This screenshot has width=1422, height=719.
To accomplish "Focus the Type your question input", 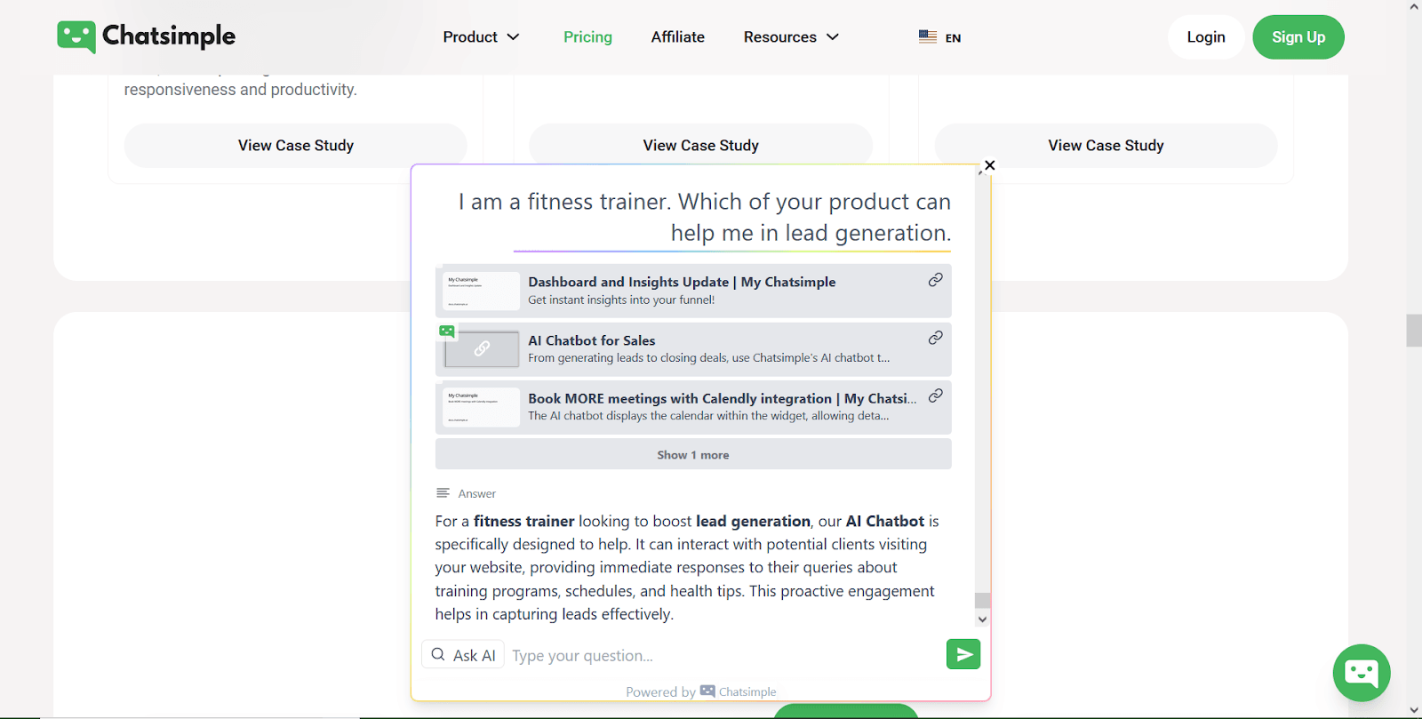I will click(x=720, y=656).
